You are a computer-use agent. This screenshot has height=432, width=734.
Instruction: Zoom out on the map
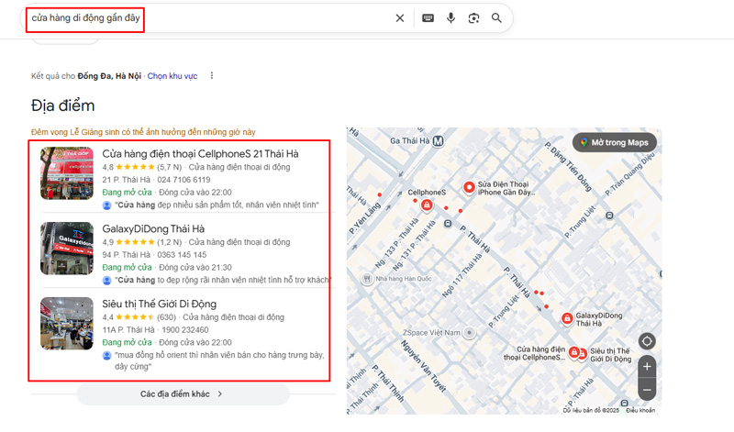coord(647,390)
